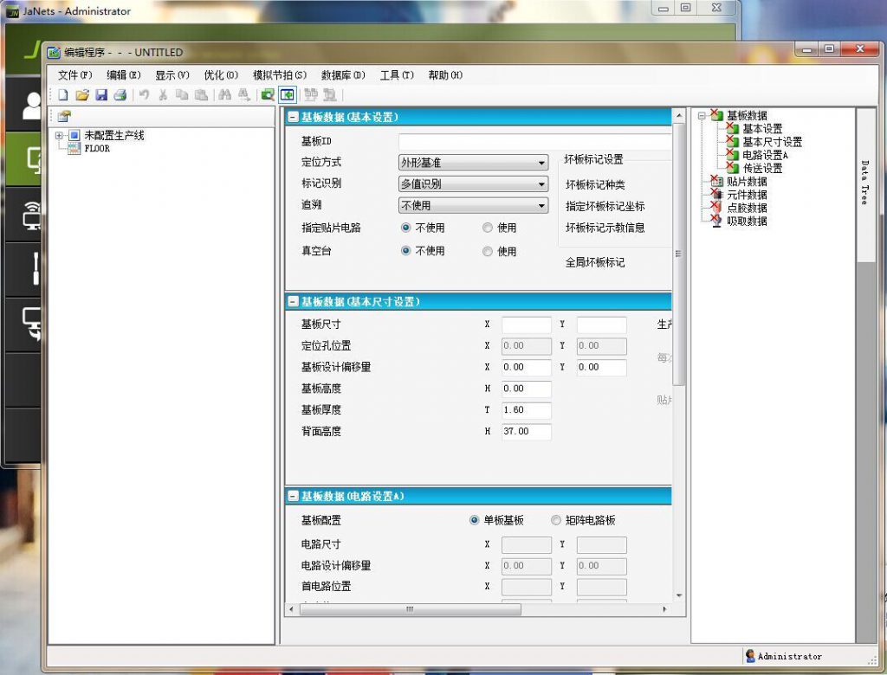This screenshot has height=675, width=887.
Task: Select 不使用 for 真空台
Action: [405, 250]
